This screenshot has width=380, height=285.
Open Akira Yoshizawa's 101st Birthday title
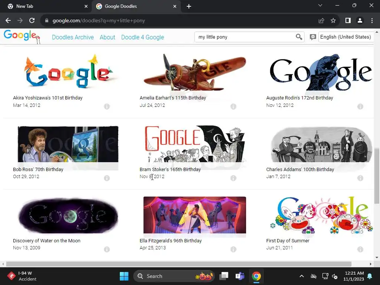click(x=48, y=98)
